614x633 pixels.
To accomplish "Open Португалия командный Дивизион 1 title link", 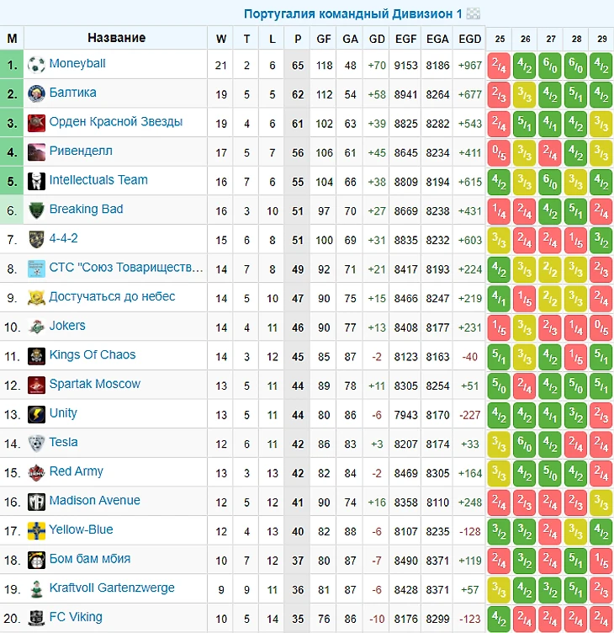I will [x=353, y=13].
